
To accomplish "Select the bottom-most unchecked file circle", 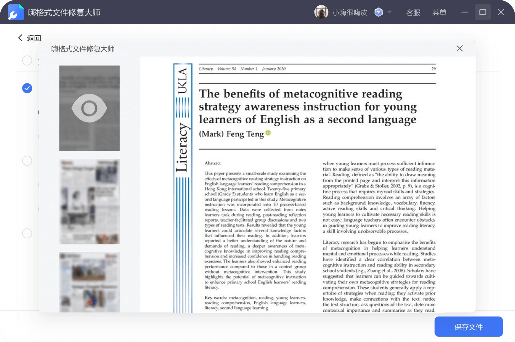I will [x=27, y=233].
